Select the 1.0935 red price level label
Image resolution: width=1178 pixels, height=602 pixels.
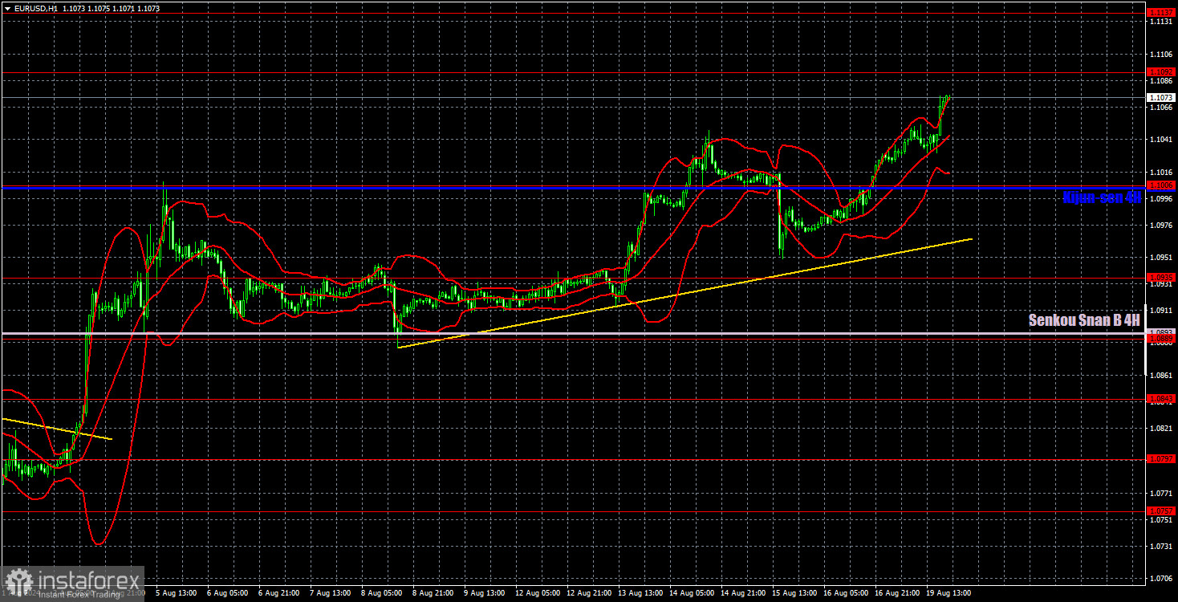point(1161,278)
